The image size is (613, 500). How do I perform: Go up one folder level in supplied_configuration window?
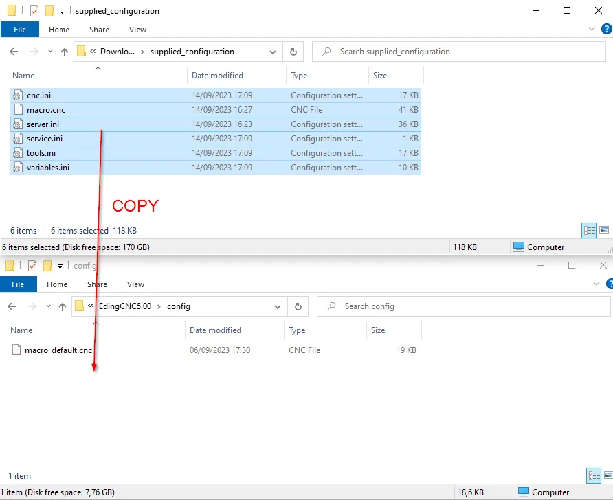pyautogui.click(x=65, y=52)
